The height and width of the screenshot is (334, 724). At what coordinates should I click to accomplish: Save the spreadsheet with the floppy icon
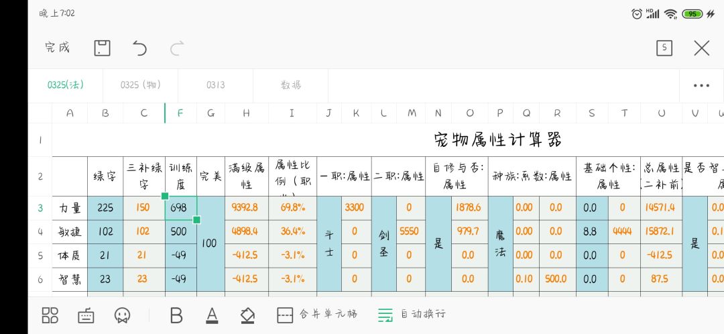point(102,48)
